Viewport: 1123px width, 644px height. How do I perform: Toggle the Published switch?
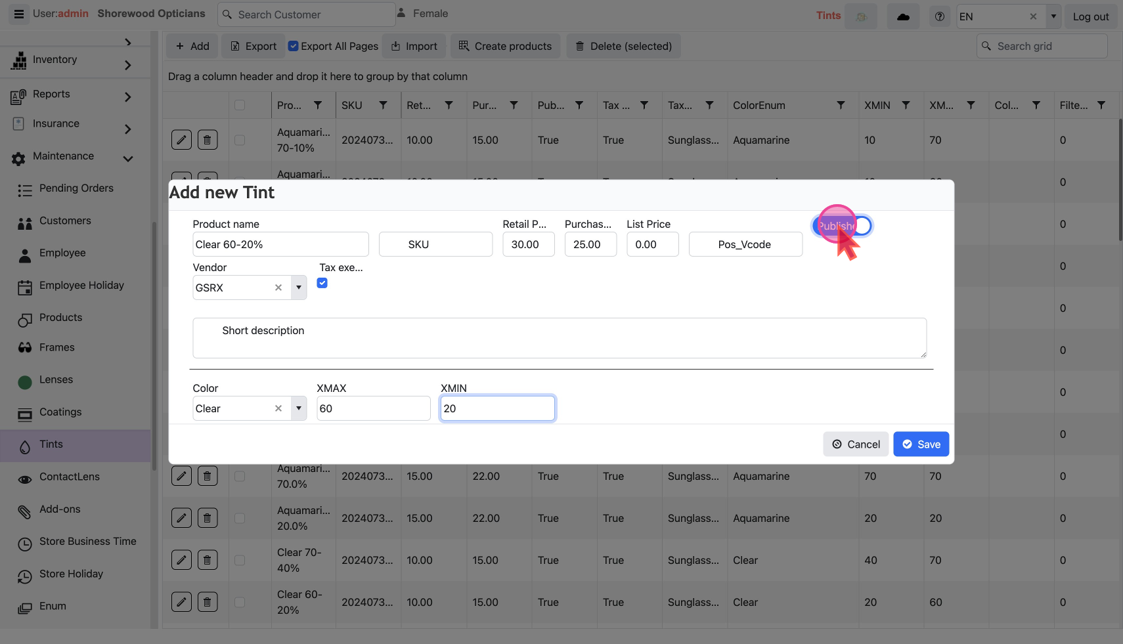(843, 226)
